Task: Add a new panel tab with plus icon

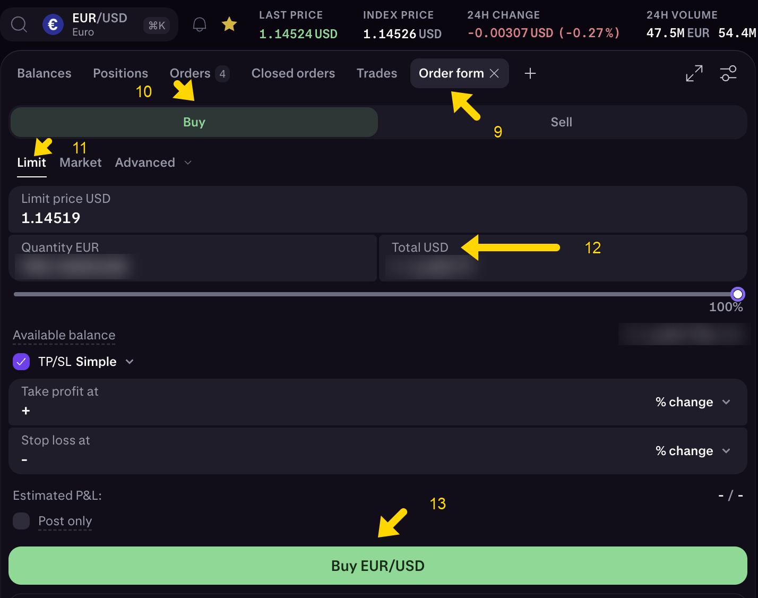Action: point(530,73)
